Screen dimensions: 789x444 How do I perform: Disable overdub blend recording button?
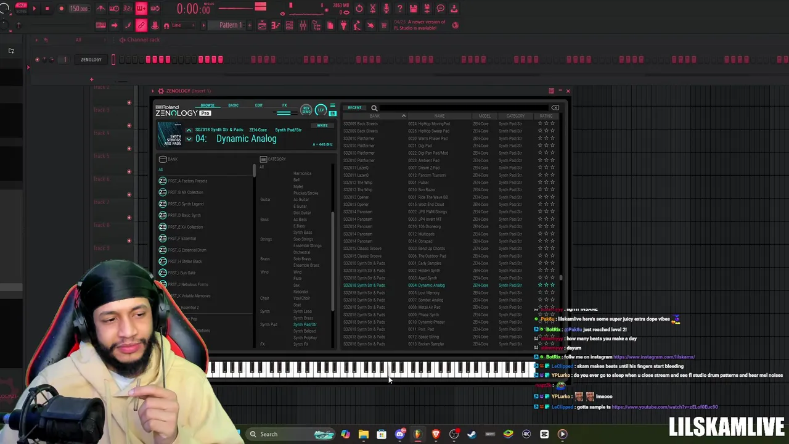pos(141,9)
